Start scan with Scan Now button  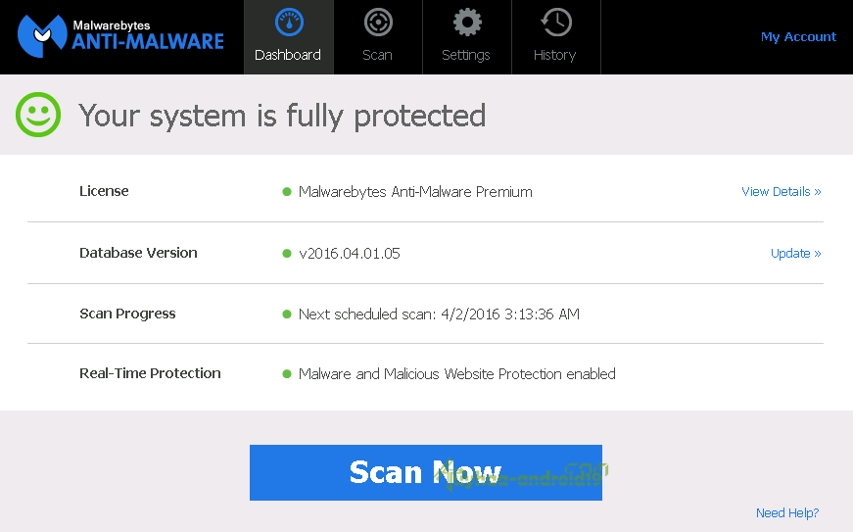(426, 472)
